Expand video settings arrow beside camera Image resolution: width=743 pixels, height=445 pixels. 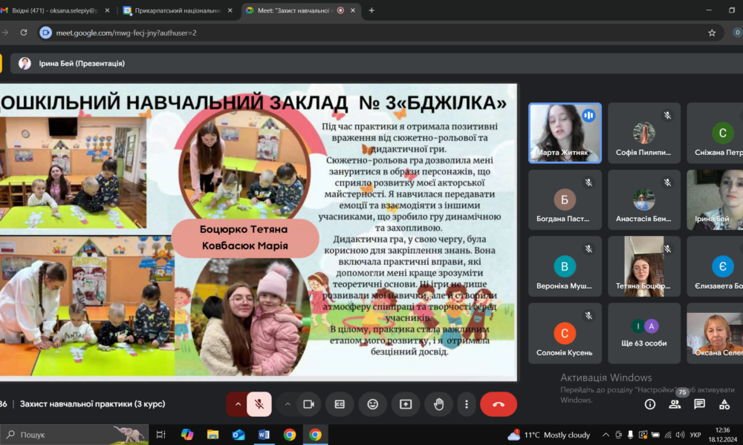coord(288,404)
